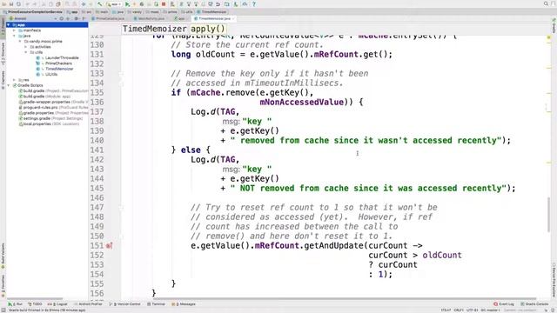Collapse the utils package
The width and height of the screenshot is (557, 313).
point(25,52)
